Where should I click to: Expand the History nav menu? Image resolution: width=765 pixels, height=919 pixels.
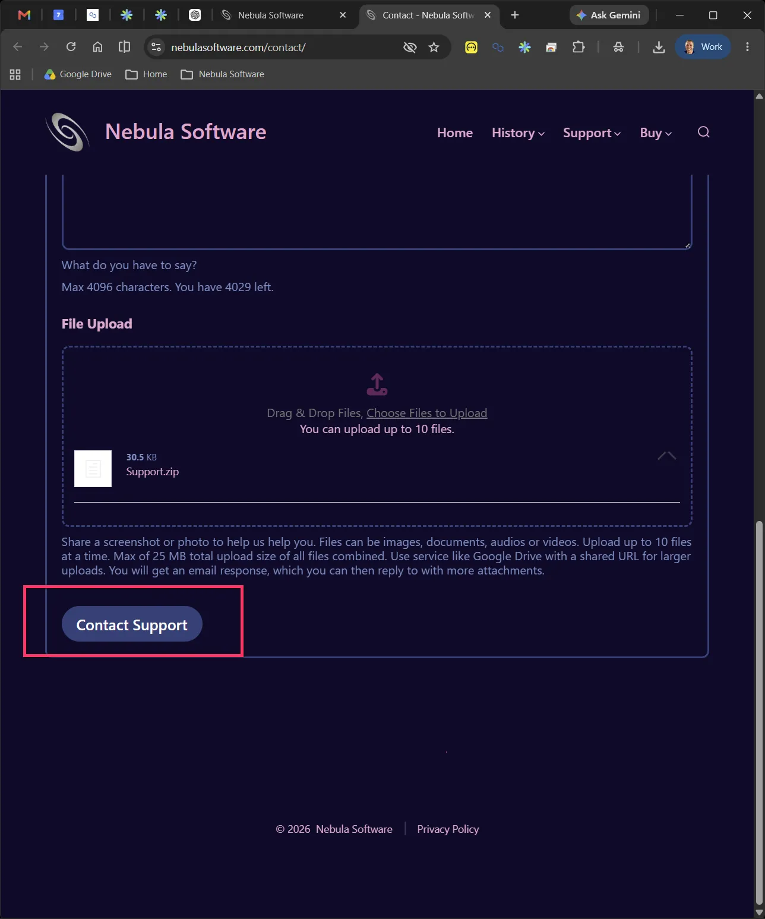click(x=518, y=132)
